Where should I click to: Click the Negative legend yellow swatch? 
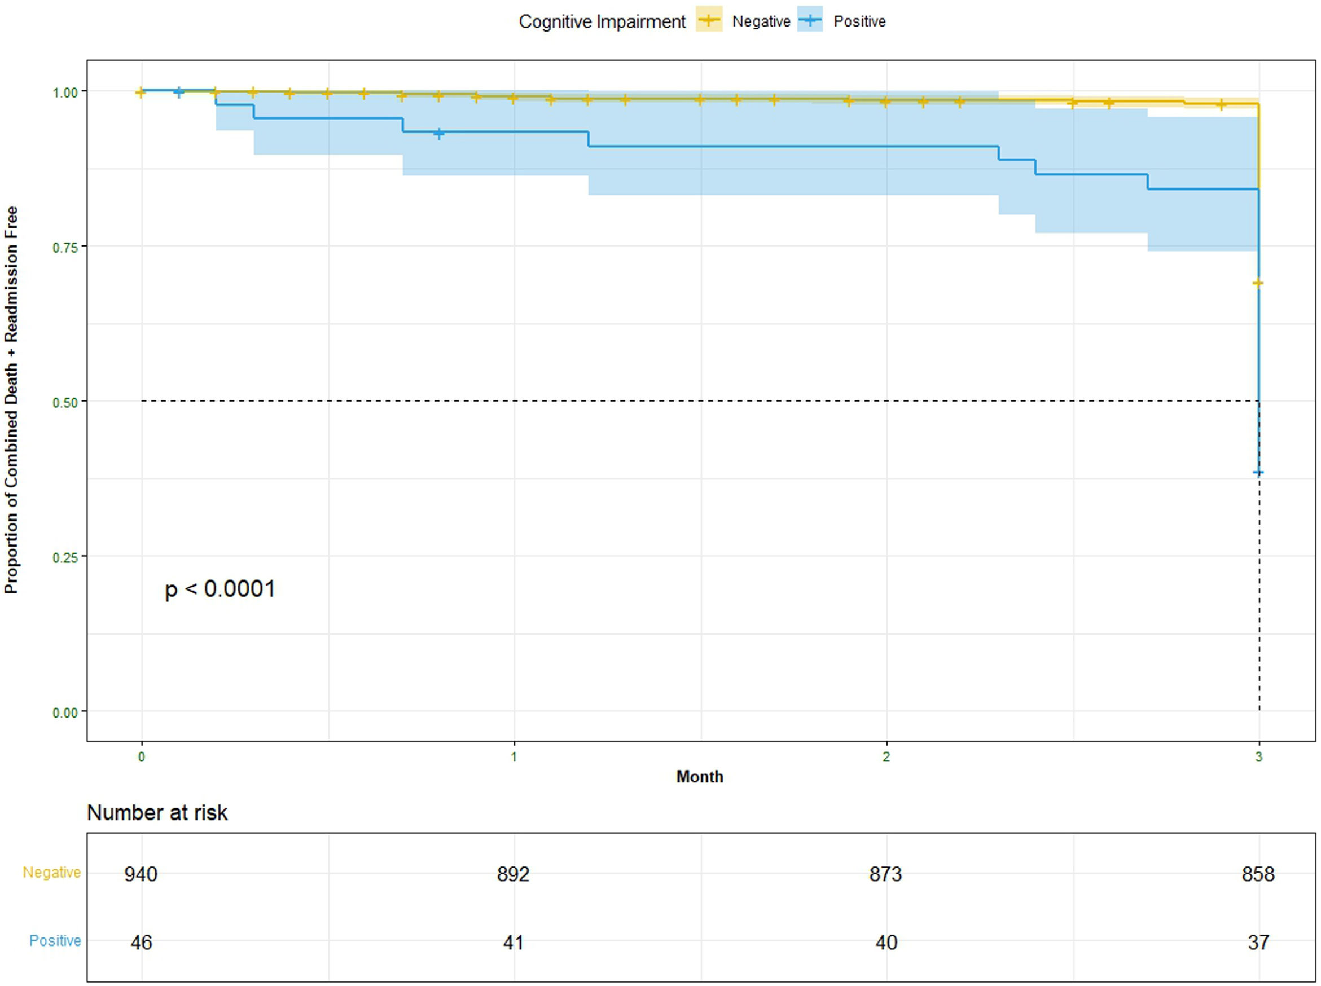709,21
